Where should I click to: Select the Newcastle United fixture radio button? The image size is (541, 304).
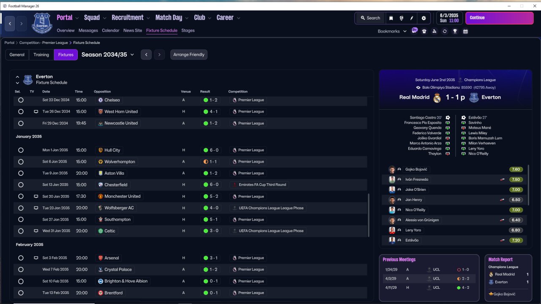pos(21,123)
